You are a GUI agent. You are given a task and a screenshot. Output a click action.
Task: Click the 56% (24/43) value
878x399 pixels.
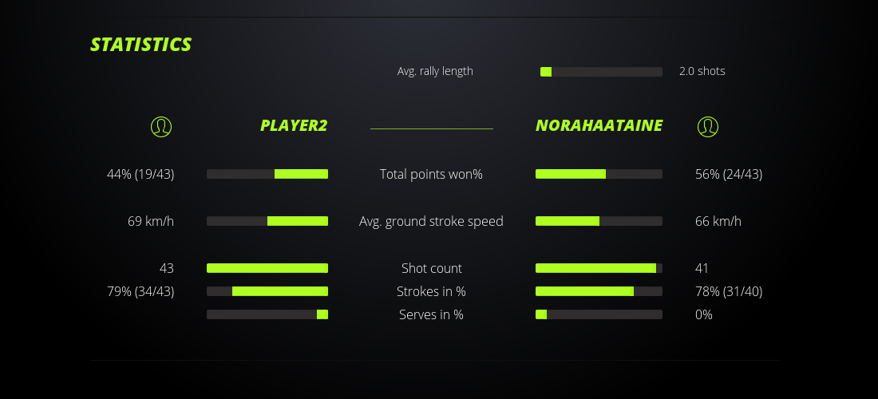(729, 174)
